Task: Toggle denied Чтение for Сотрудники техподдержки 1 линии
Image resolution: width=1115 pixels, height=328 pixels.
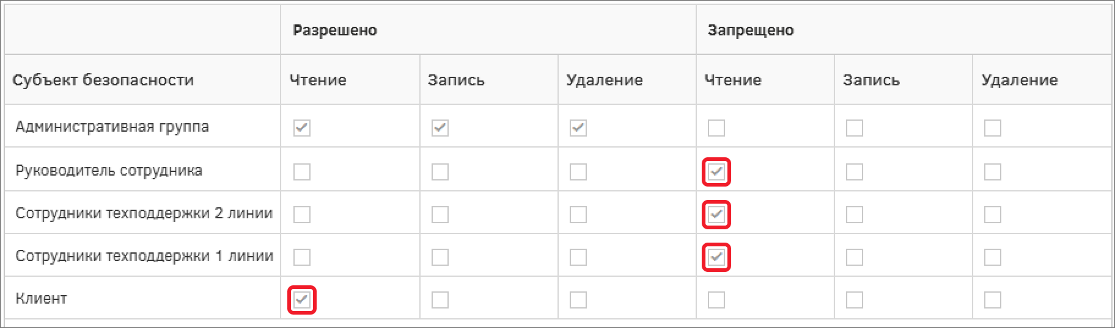Action: point(716,257)
